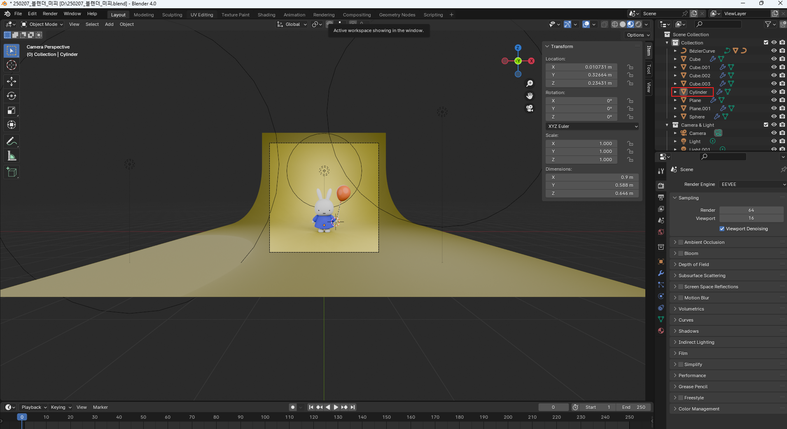Image resolution: width=787 pixels, height=429 pixels.
Task: Click the pan hand viewport icon
Action: coord(530,96)
